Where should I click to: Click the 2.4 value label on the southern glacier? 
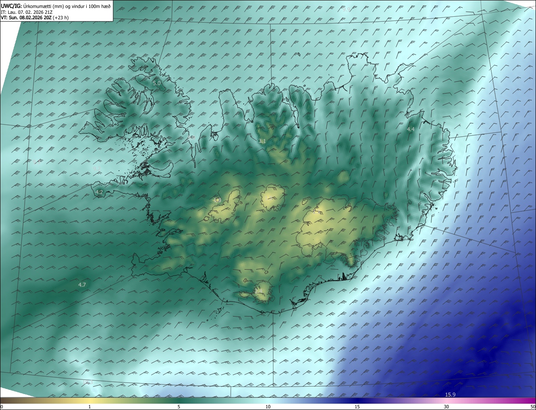coord(259,291)
